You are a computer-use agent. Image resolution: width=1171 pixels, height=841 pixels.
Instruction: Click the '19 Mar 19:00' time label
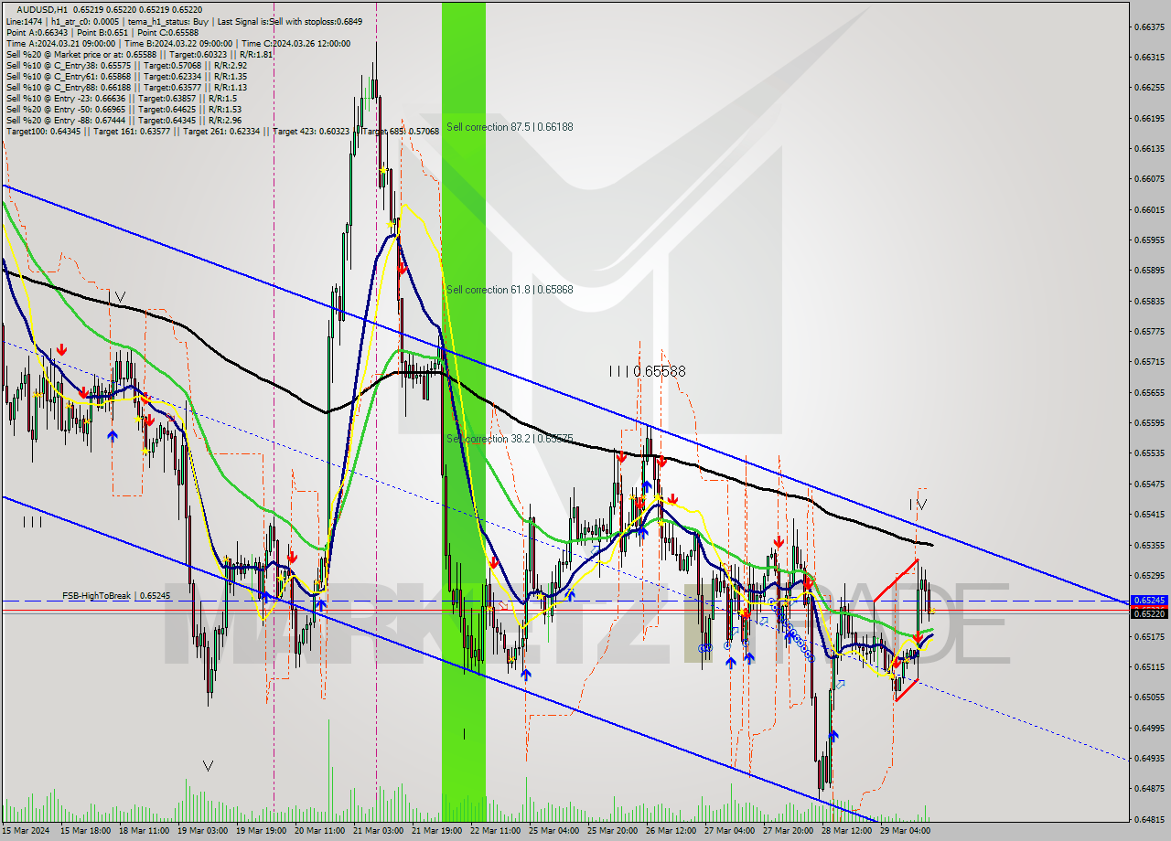pyautogui.click(x=262, y=831)
